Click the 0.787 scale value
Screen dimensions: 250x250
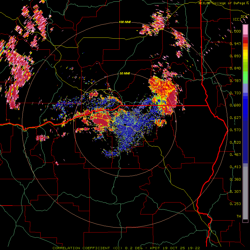click(235, 81)
